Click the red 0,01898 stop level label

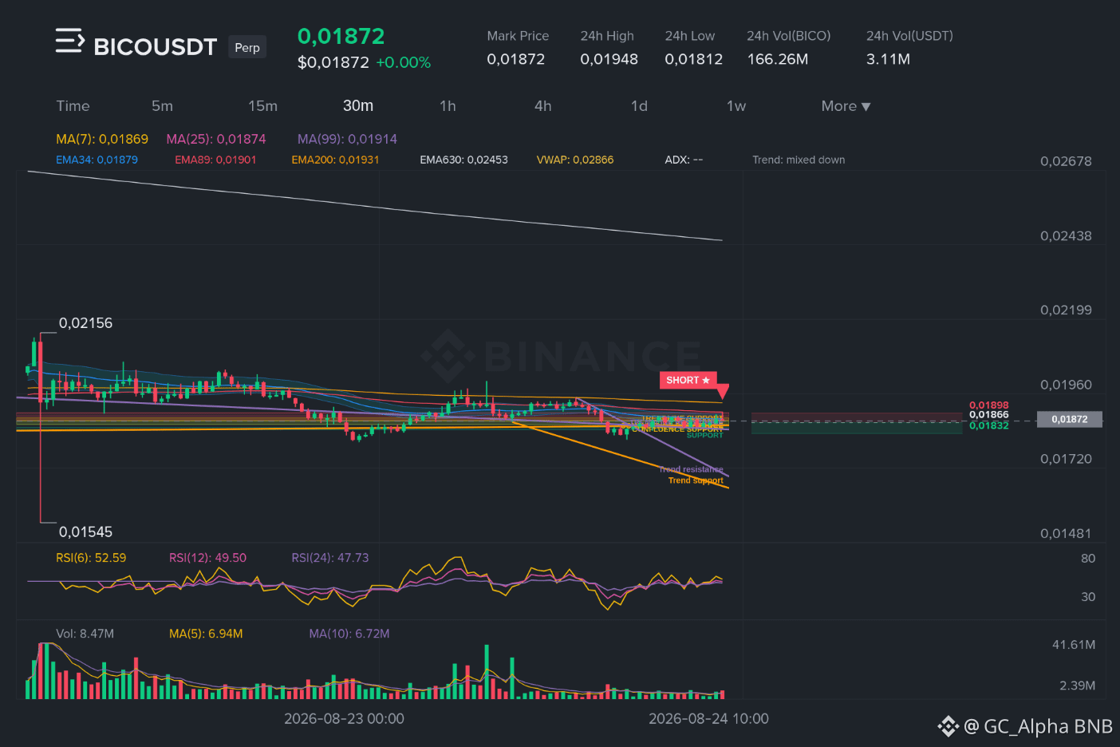pyautogui.click(x=988, y=405)
